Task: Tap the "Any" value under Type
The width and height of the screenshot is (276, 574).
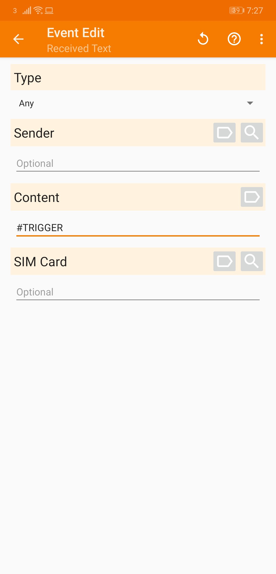Action: (27, 103)
